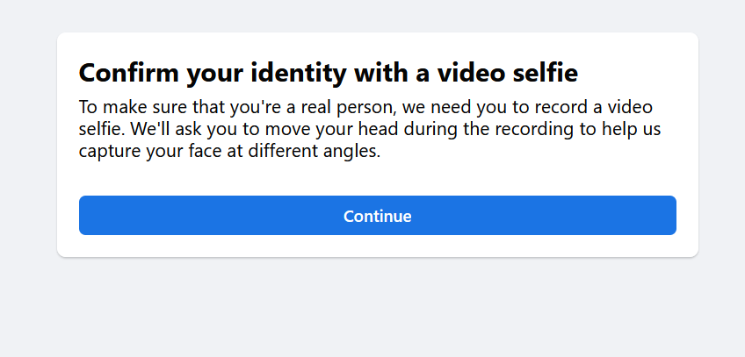Click the text 'record a video'
This screenshot has width=745, height=357.
tap(599, 108)
